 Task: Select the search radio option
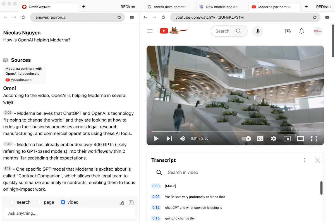[12, 202]
